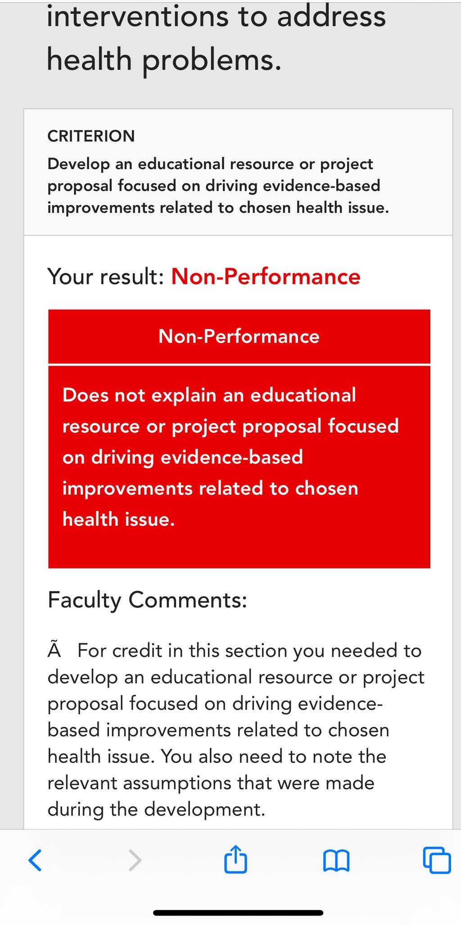Tap the criterion description paragraph
This screenshot has width=461, height=925.
click(218, 185)
